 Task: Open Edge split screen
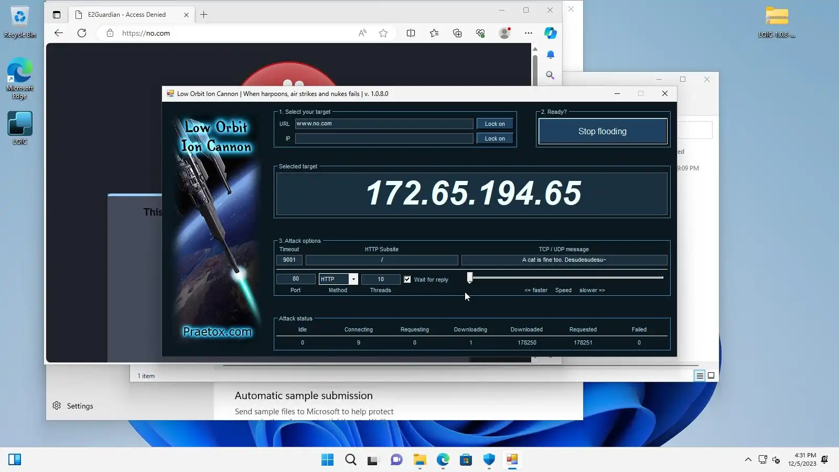pyautogui.click(x=411, y=33)
